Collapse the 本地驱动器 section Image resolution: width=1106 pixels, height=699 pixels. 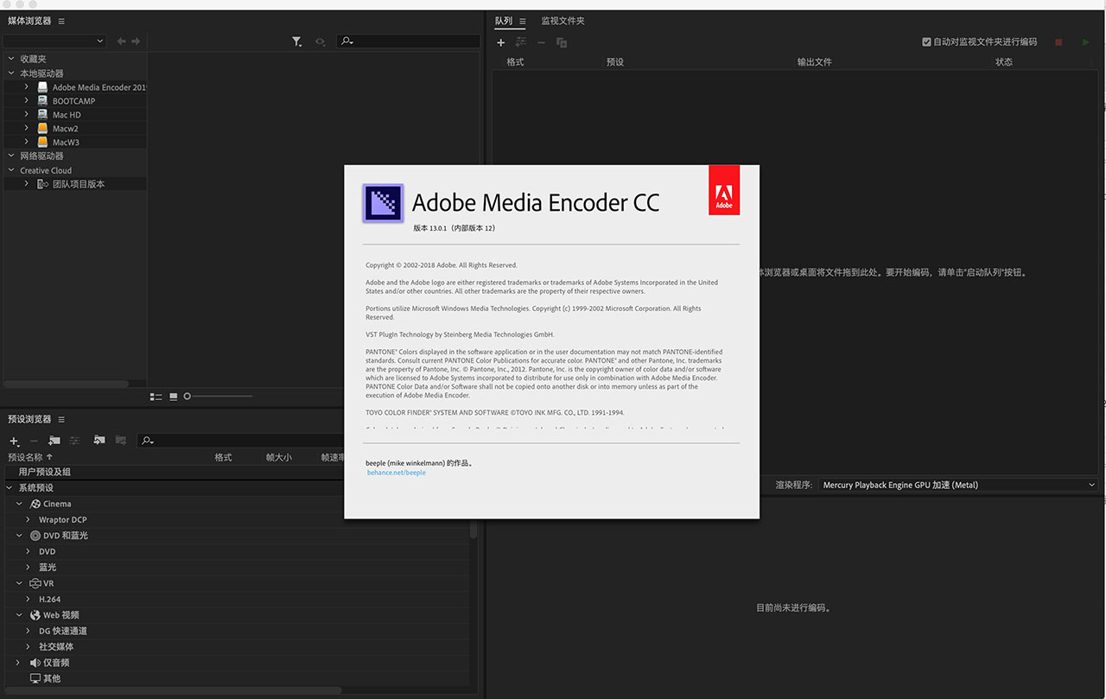[x=11, y=73]
